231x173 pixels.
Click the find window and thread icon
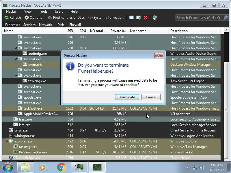(139, 18)
